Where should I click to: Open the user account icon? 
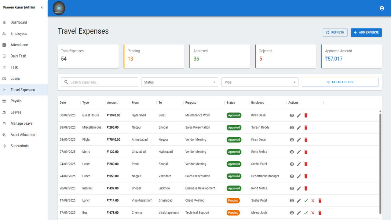click(382, 8)
